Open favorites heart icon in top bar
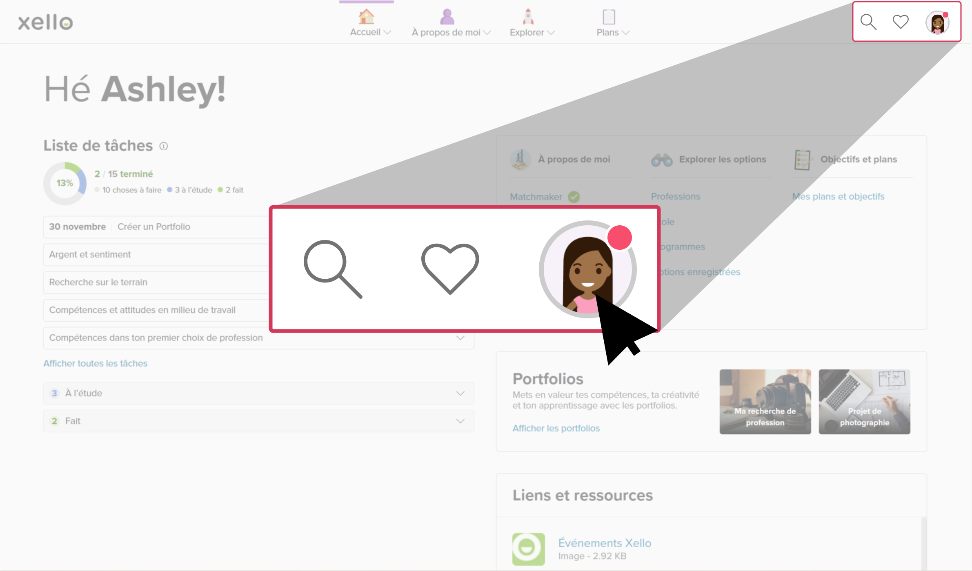Viewport: 972px width, 571px height. (900, 22)
